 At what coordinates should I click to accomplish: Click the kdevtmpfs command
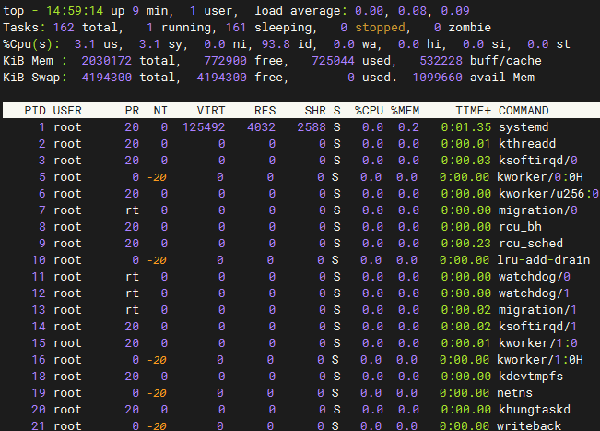531,377
